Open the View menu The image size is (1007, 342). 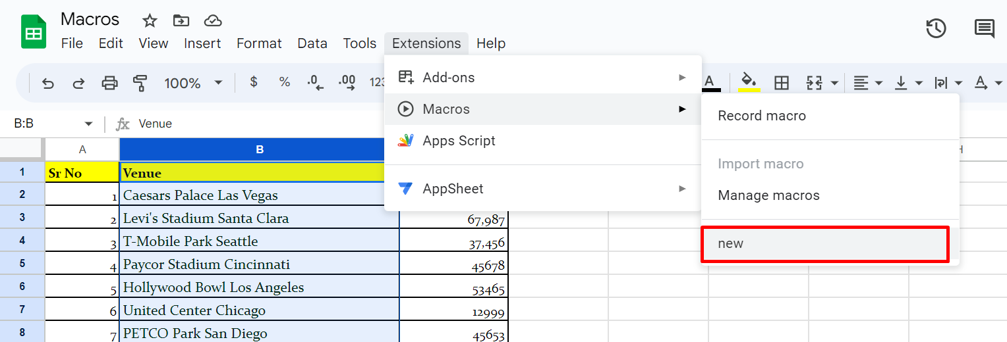click(153, 43)
